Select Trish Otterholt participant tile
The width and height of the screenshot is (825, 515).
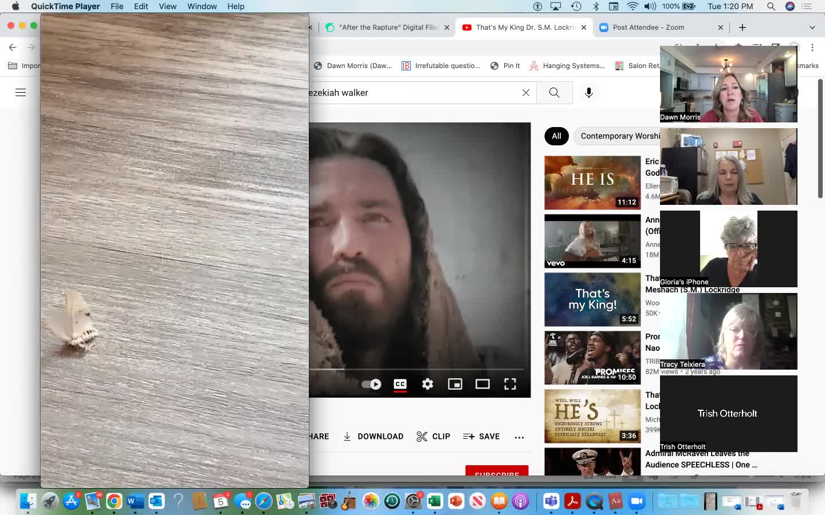coord(729,414)
